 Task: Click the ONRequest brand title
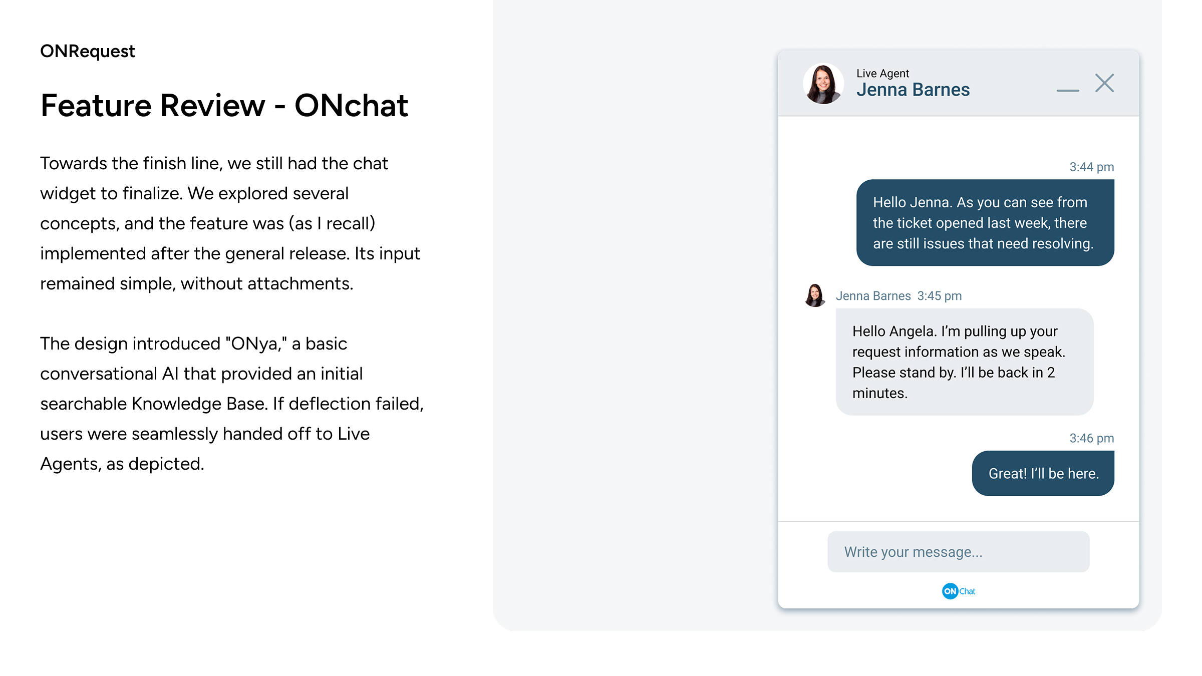click(x=88, y=51)
